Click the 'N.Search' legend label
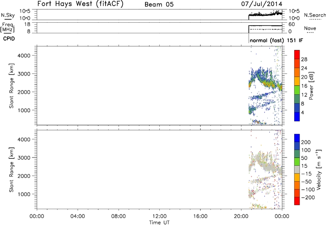This screenshot has height=225, width=326. click(315, 15)
